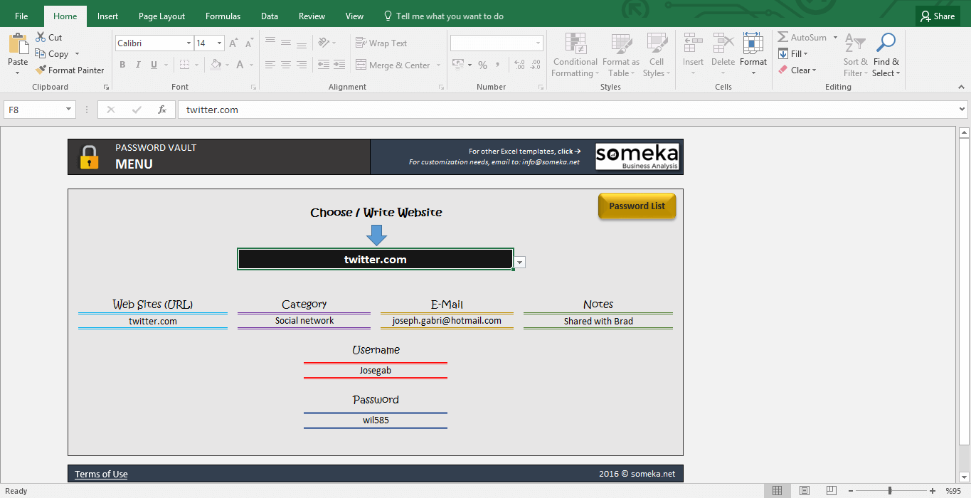Click the Increase Indent icon
Viewport: 971px width, 498px height.
340,65
